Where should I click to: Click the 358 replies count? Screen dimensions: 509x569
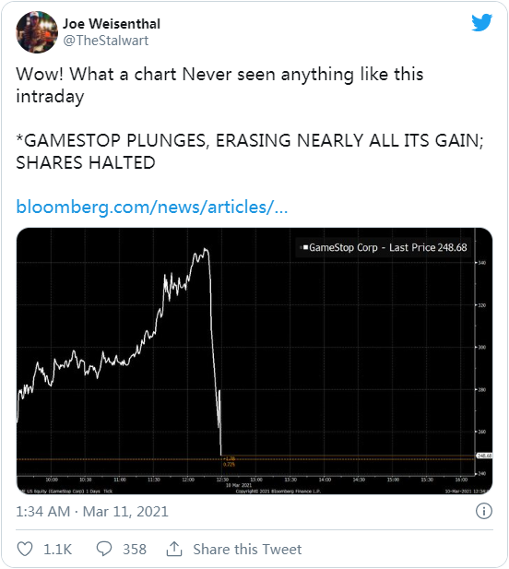(x=135, y=549)
